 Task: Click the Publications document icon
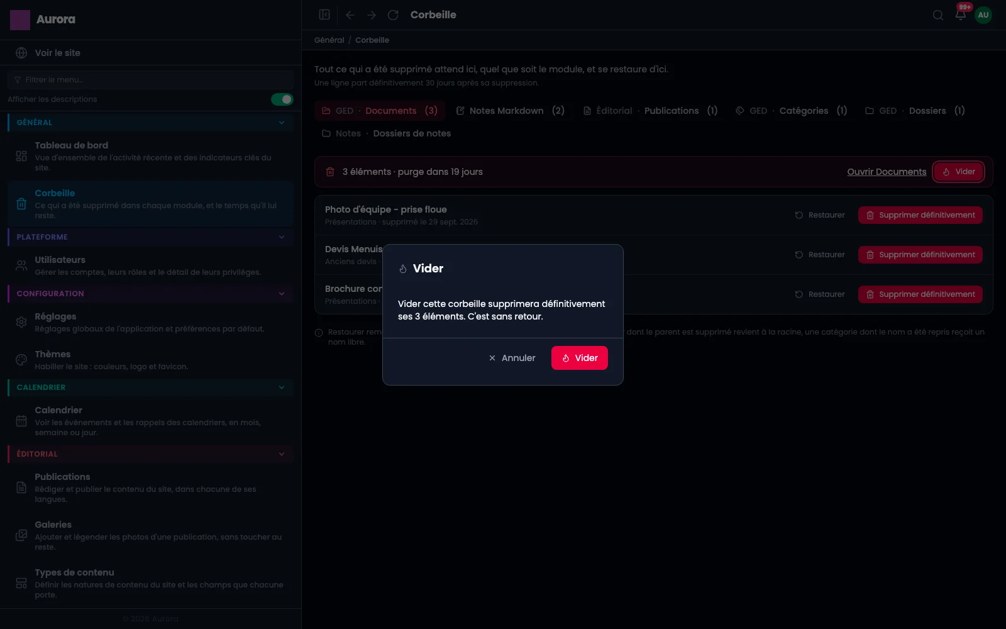point(21,487)
